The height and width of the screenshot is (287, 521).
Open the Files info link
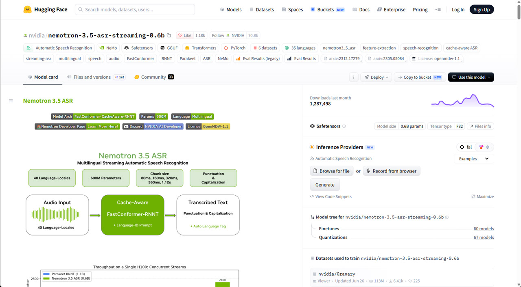[480, 126]
